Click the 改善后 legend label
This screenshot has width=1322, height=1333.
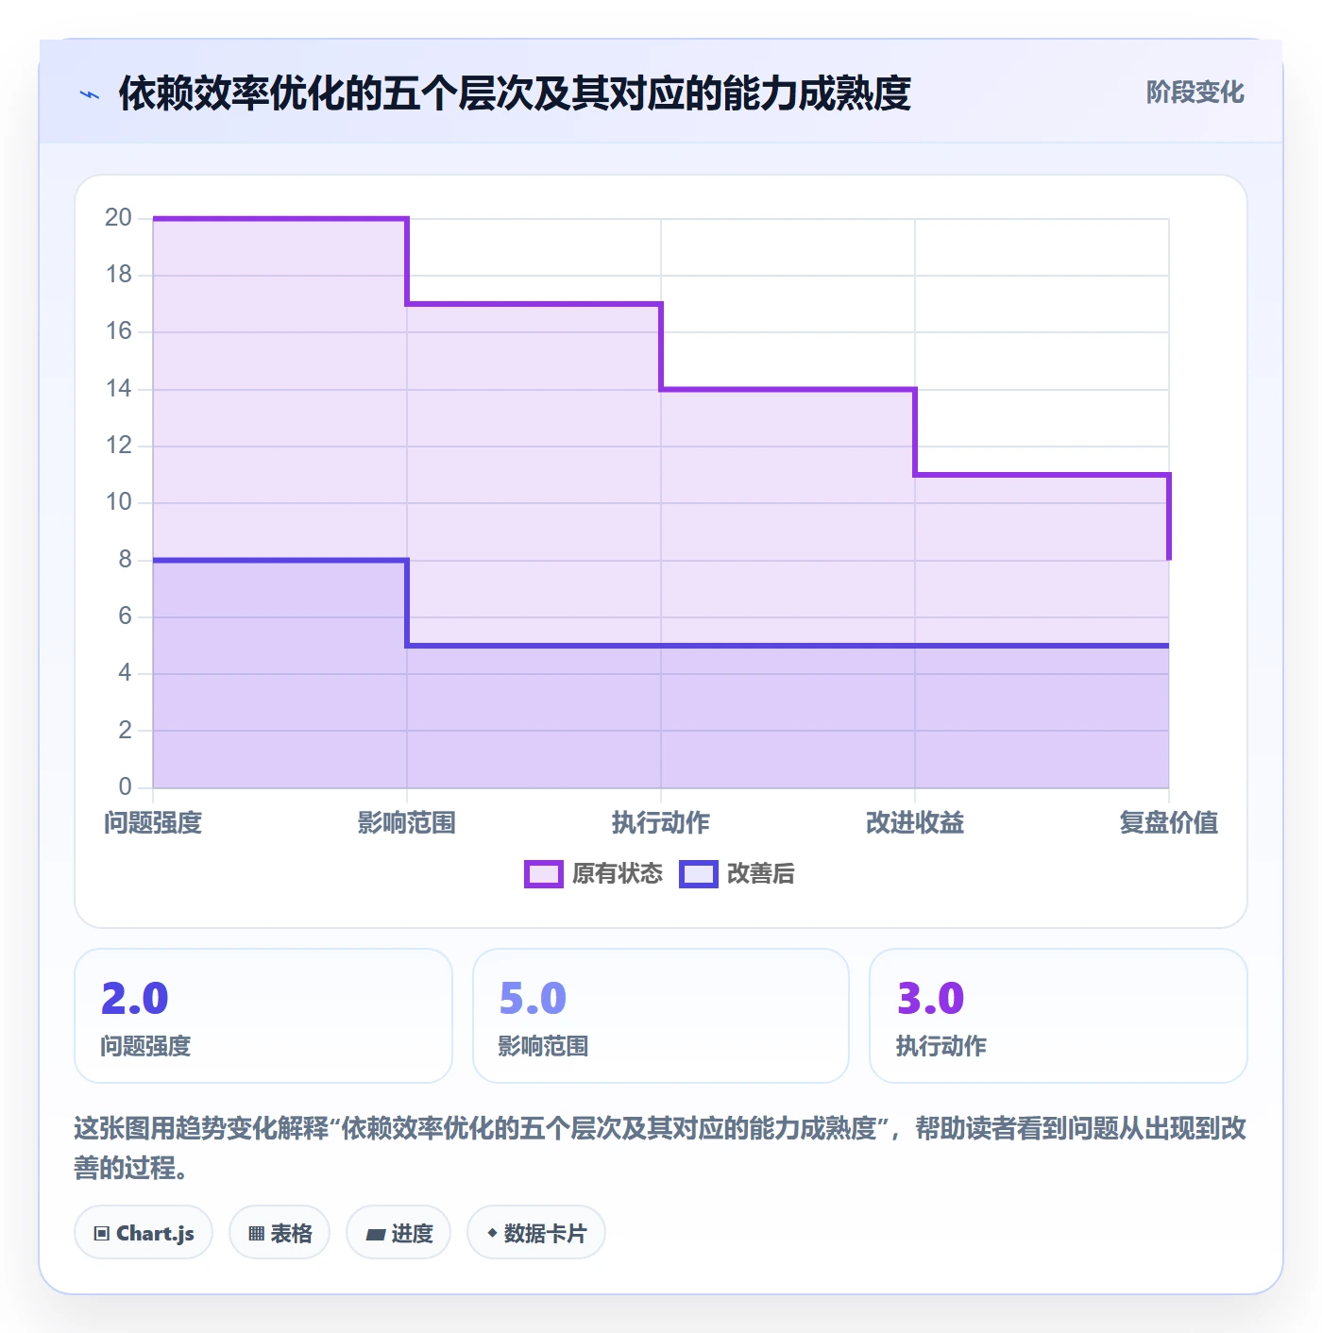(761, 874)
